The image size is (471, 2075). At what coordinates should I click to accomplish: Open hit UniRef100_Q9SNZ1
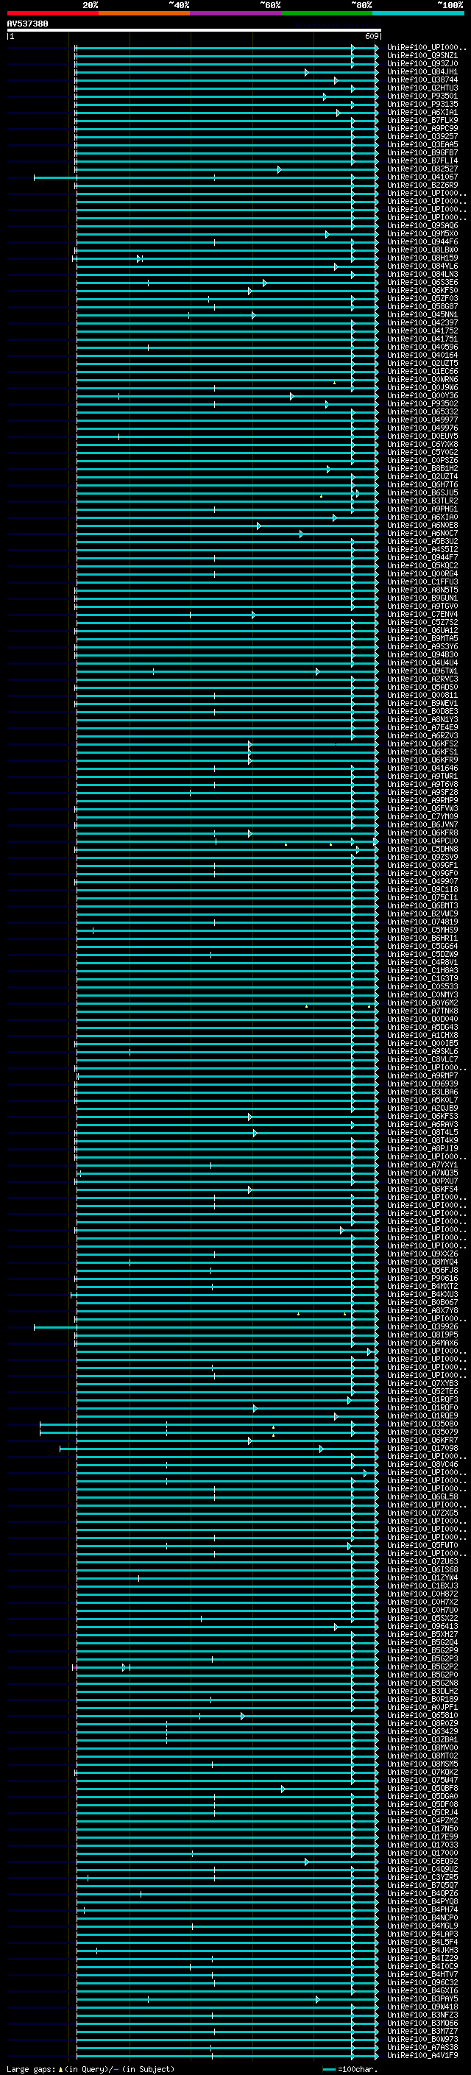pyautogui.click(x=422, y=56)
